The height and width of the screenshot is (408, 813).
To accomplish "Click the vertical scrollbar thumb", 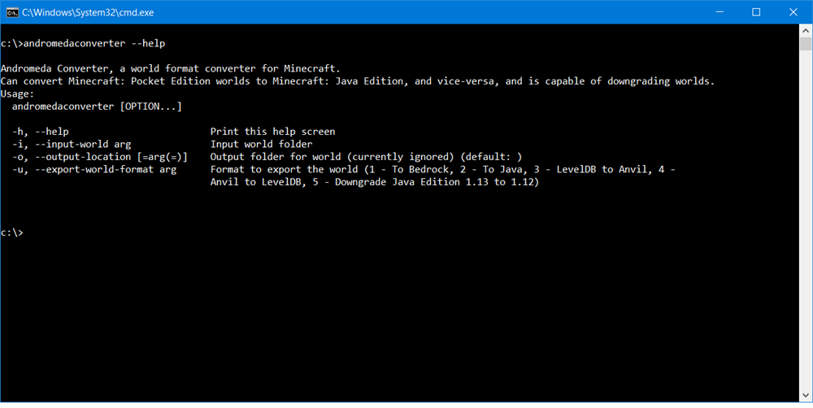I will 805,46.
